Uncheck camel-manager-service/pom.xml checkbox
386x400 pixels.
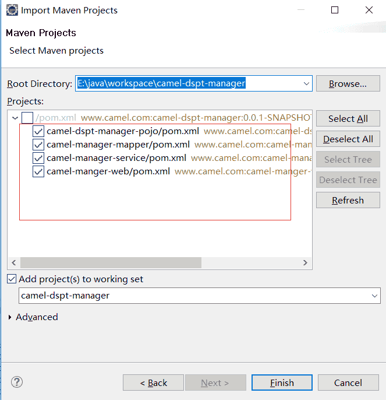click(38, 158)
